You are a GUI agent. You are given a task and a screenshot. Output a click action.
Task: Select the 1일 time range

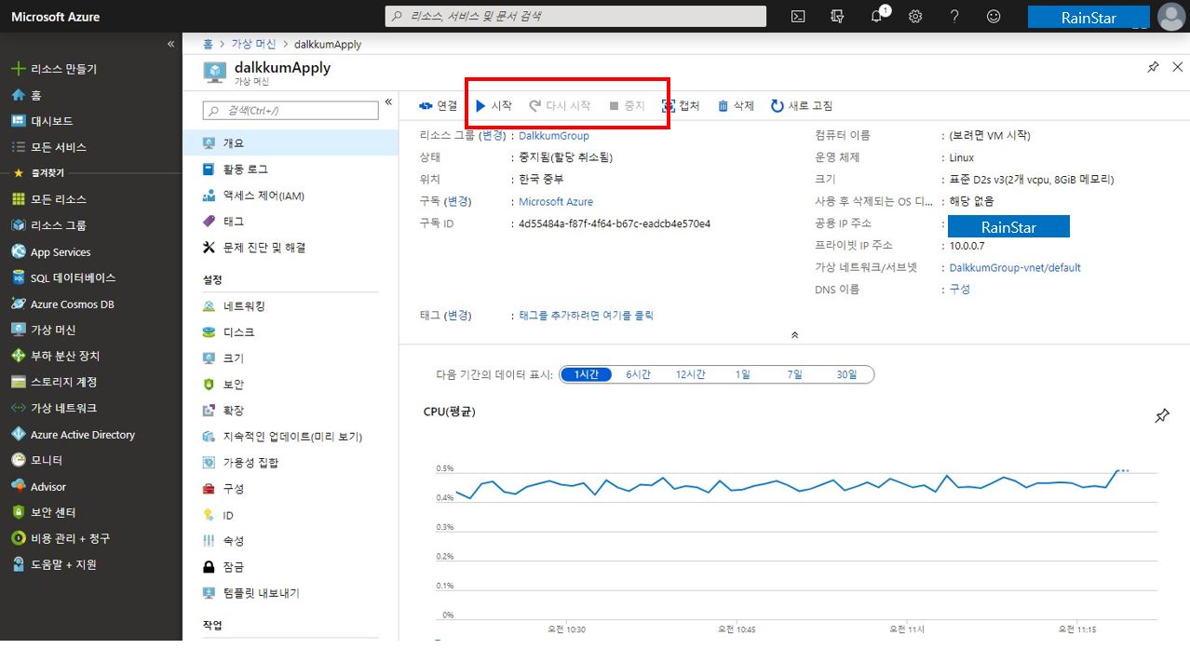[x=742, y=374]
